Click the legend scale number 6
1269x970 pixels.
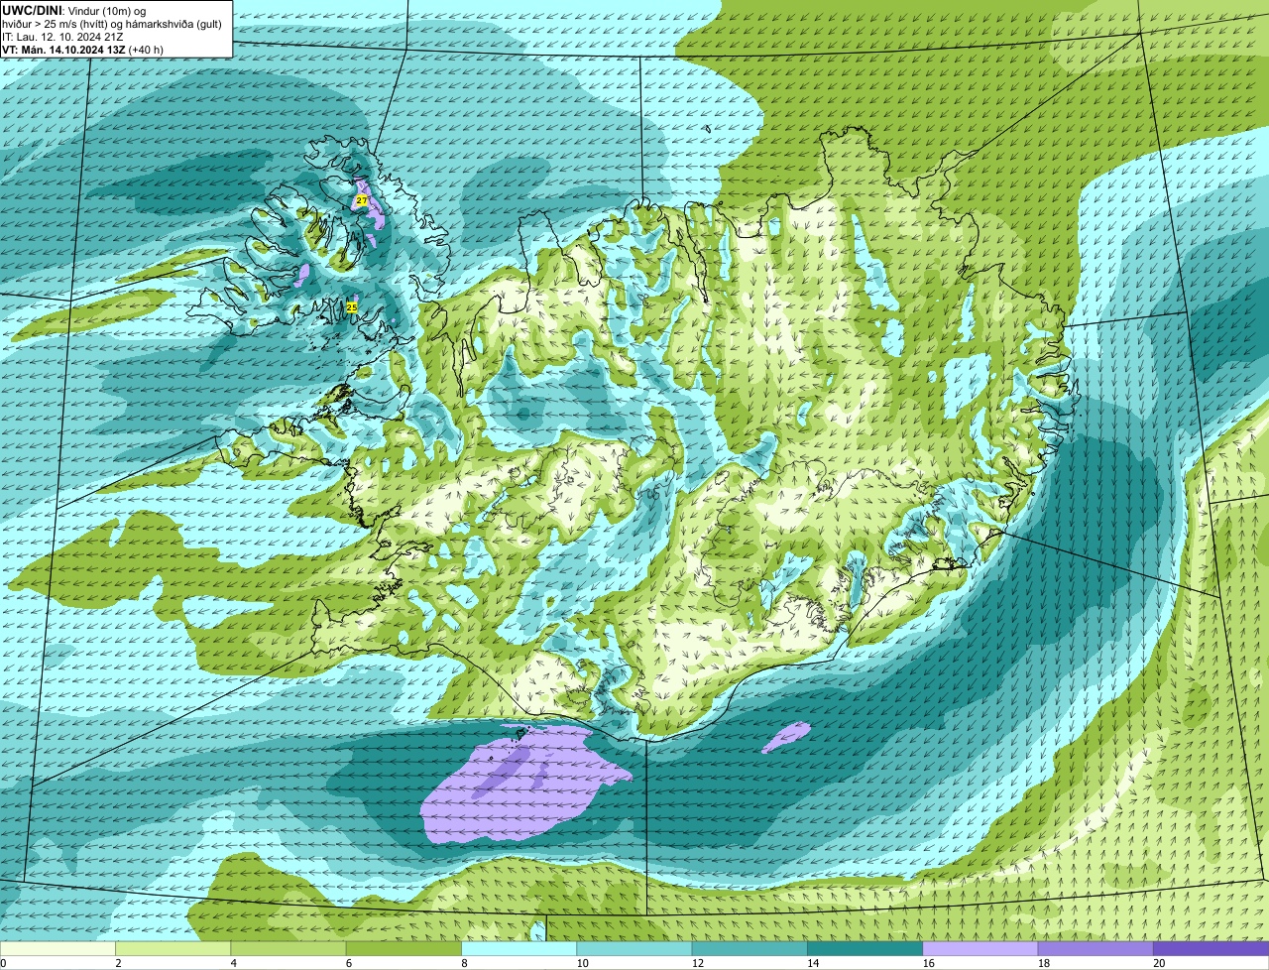(x=348, y=963)
